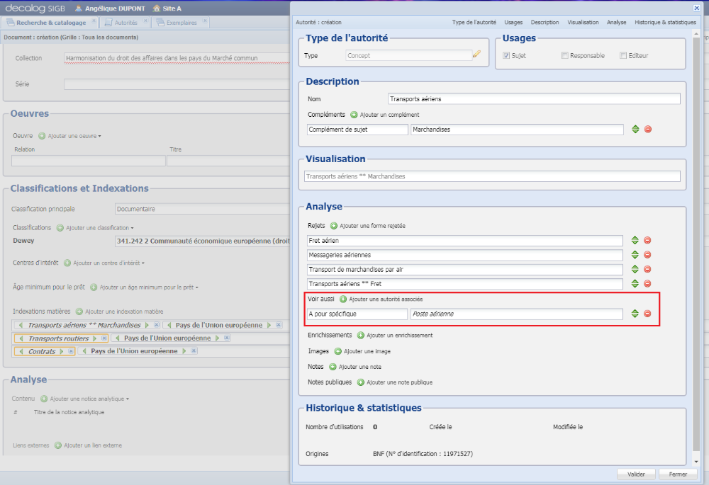Image resolution: width=709 pixels, height=485 pixels.
Task: Edit the authority Type with the pencil icon
Action: coord(476,53)
